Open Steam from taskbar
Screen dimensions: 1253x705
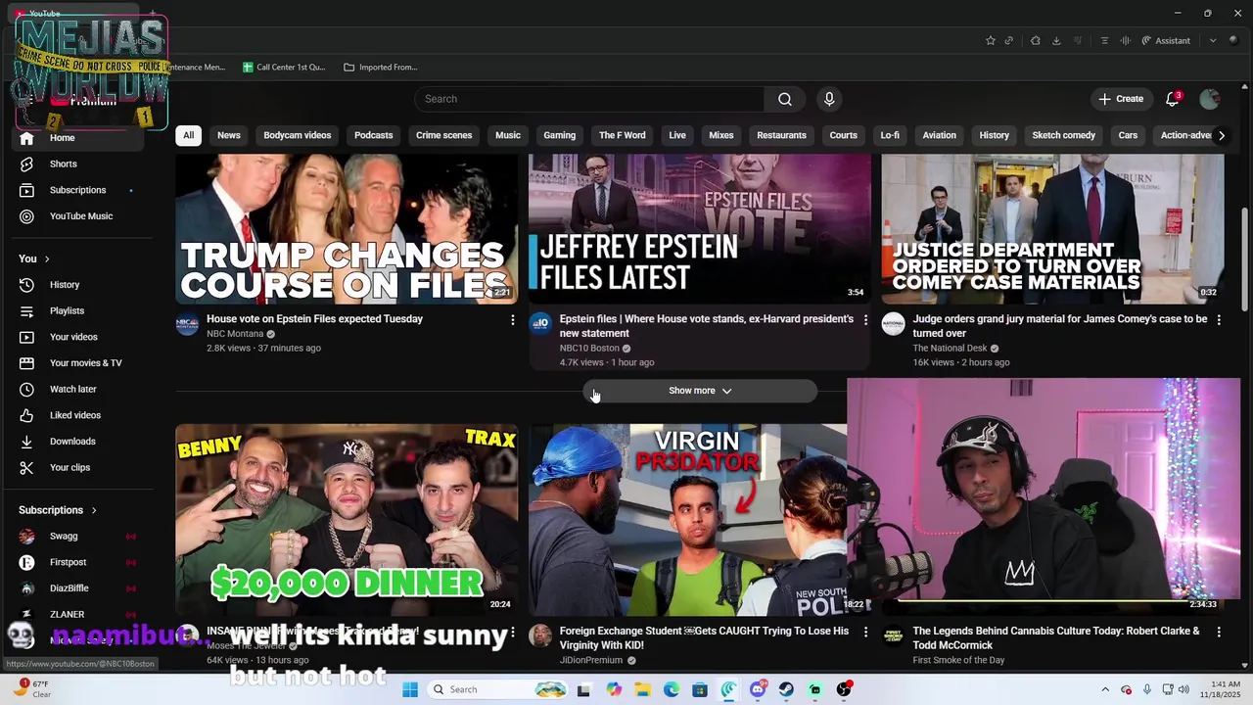pos(786,689)
